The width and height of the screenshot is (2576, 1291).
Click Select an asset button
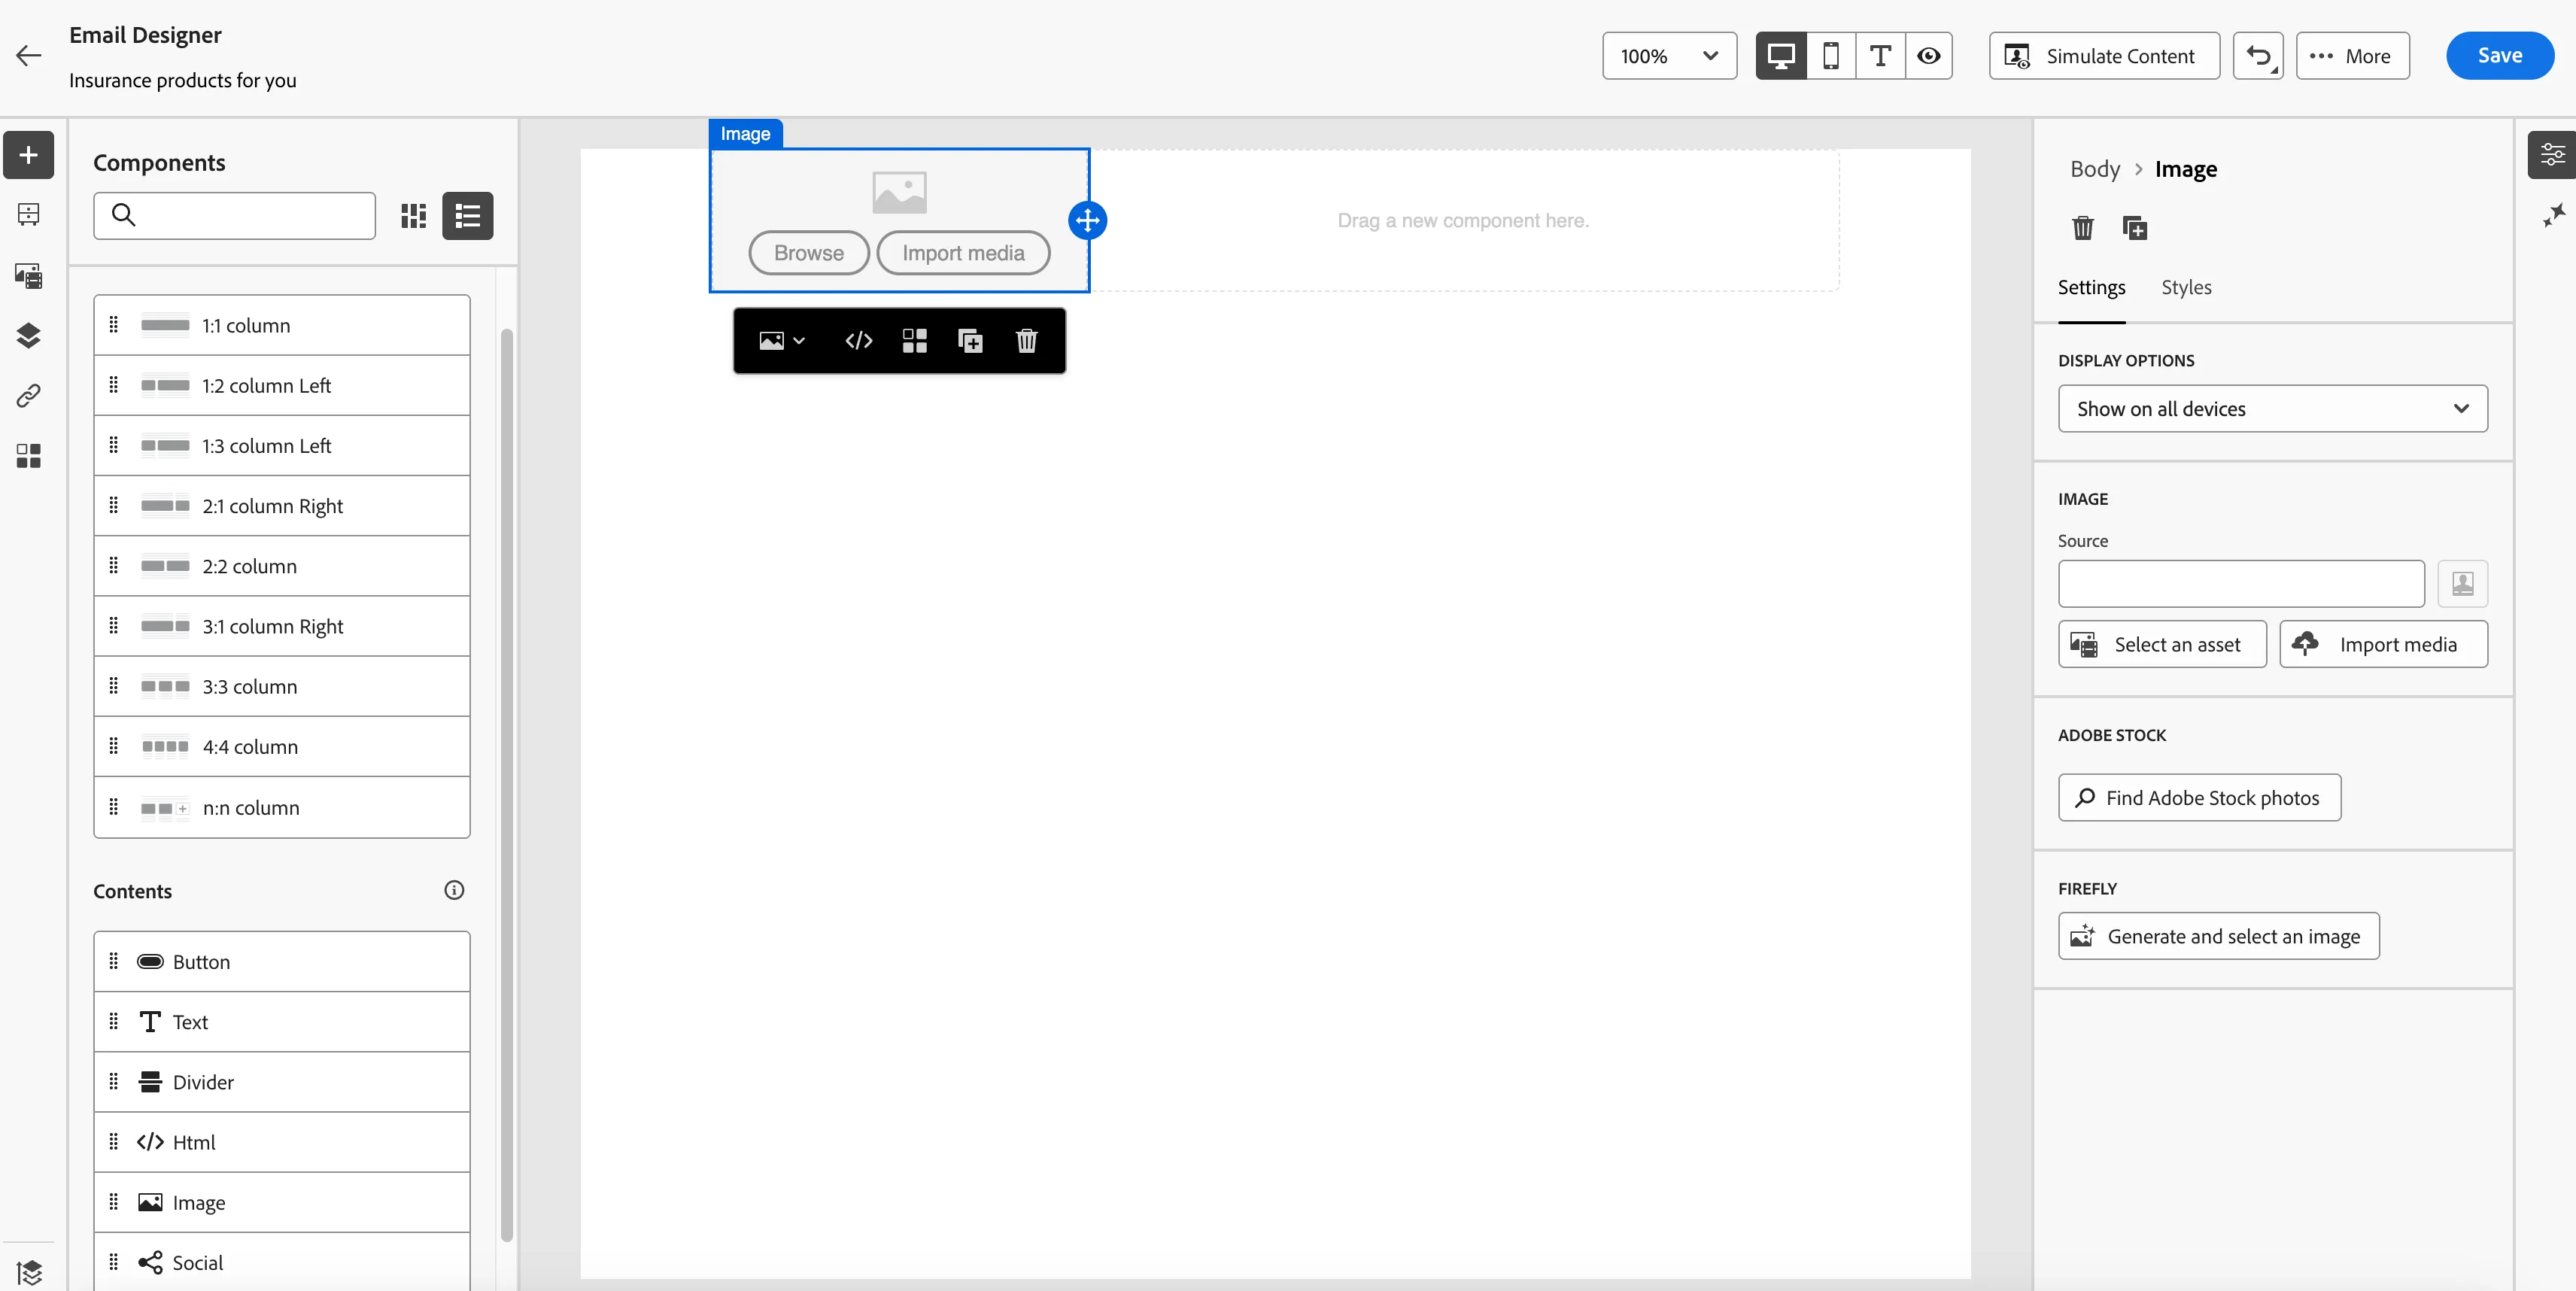[x=2162, y=645]
